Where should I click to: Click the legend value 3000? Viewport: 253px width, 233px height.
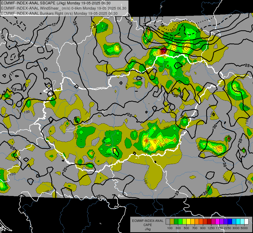click(x=236, y=228)
